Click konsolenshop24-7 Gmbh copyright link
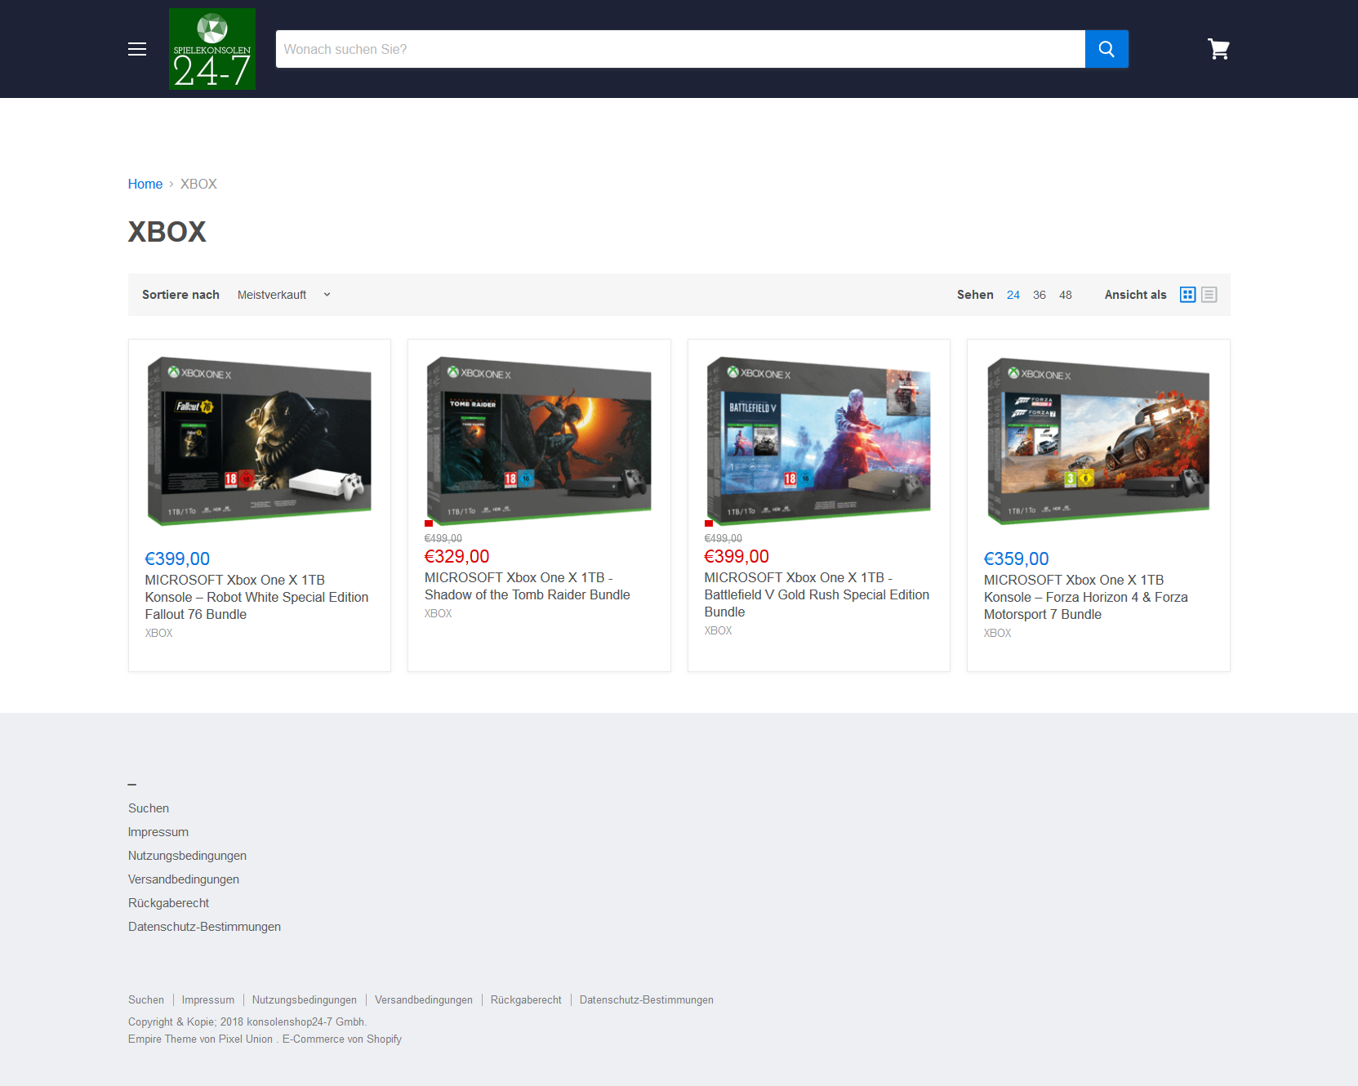 click(x=305, y=1022)
